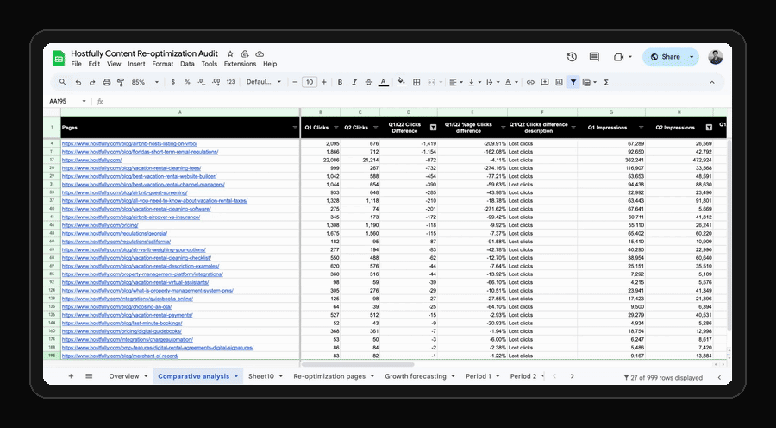Open the comments panel icon
776x428 pixels.
[594, 57]
